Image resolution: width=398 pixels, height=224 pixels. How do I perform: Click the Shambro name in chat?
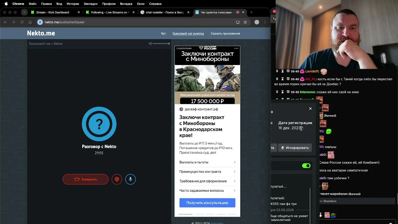point(330,201)
